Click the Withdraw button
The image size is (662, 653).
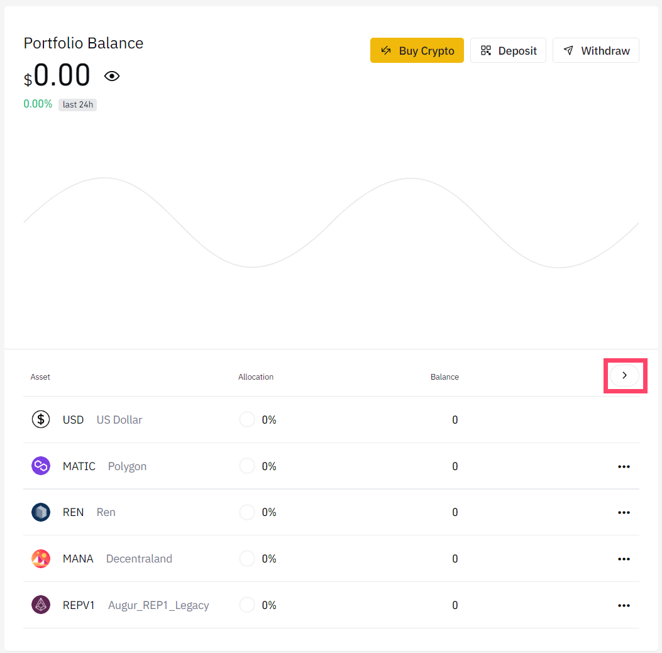tap(595, 51)
